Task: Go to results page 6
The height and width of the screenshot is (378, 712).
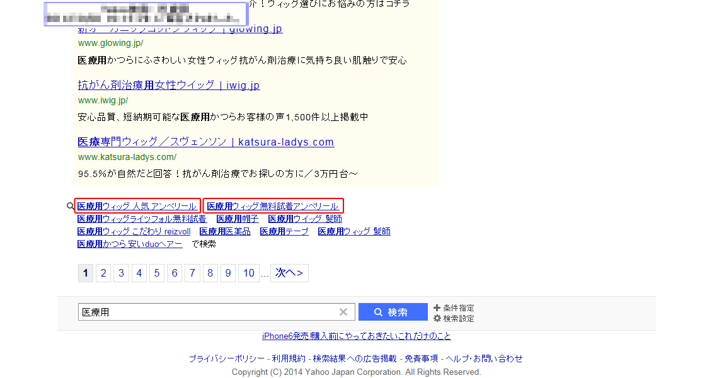Action: 175,273
